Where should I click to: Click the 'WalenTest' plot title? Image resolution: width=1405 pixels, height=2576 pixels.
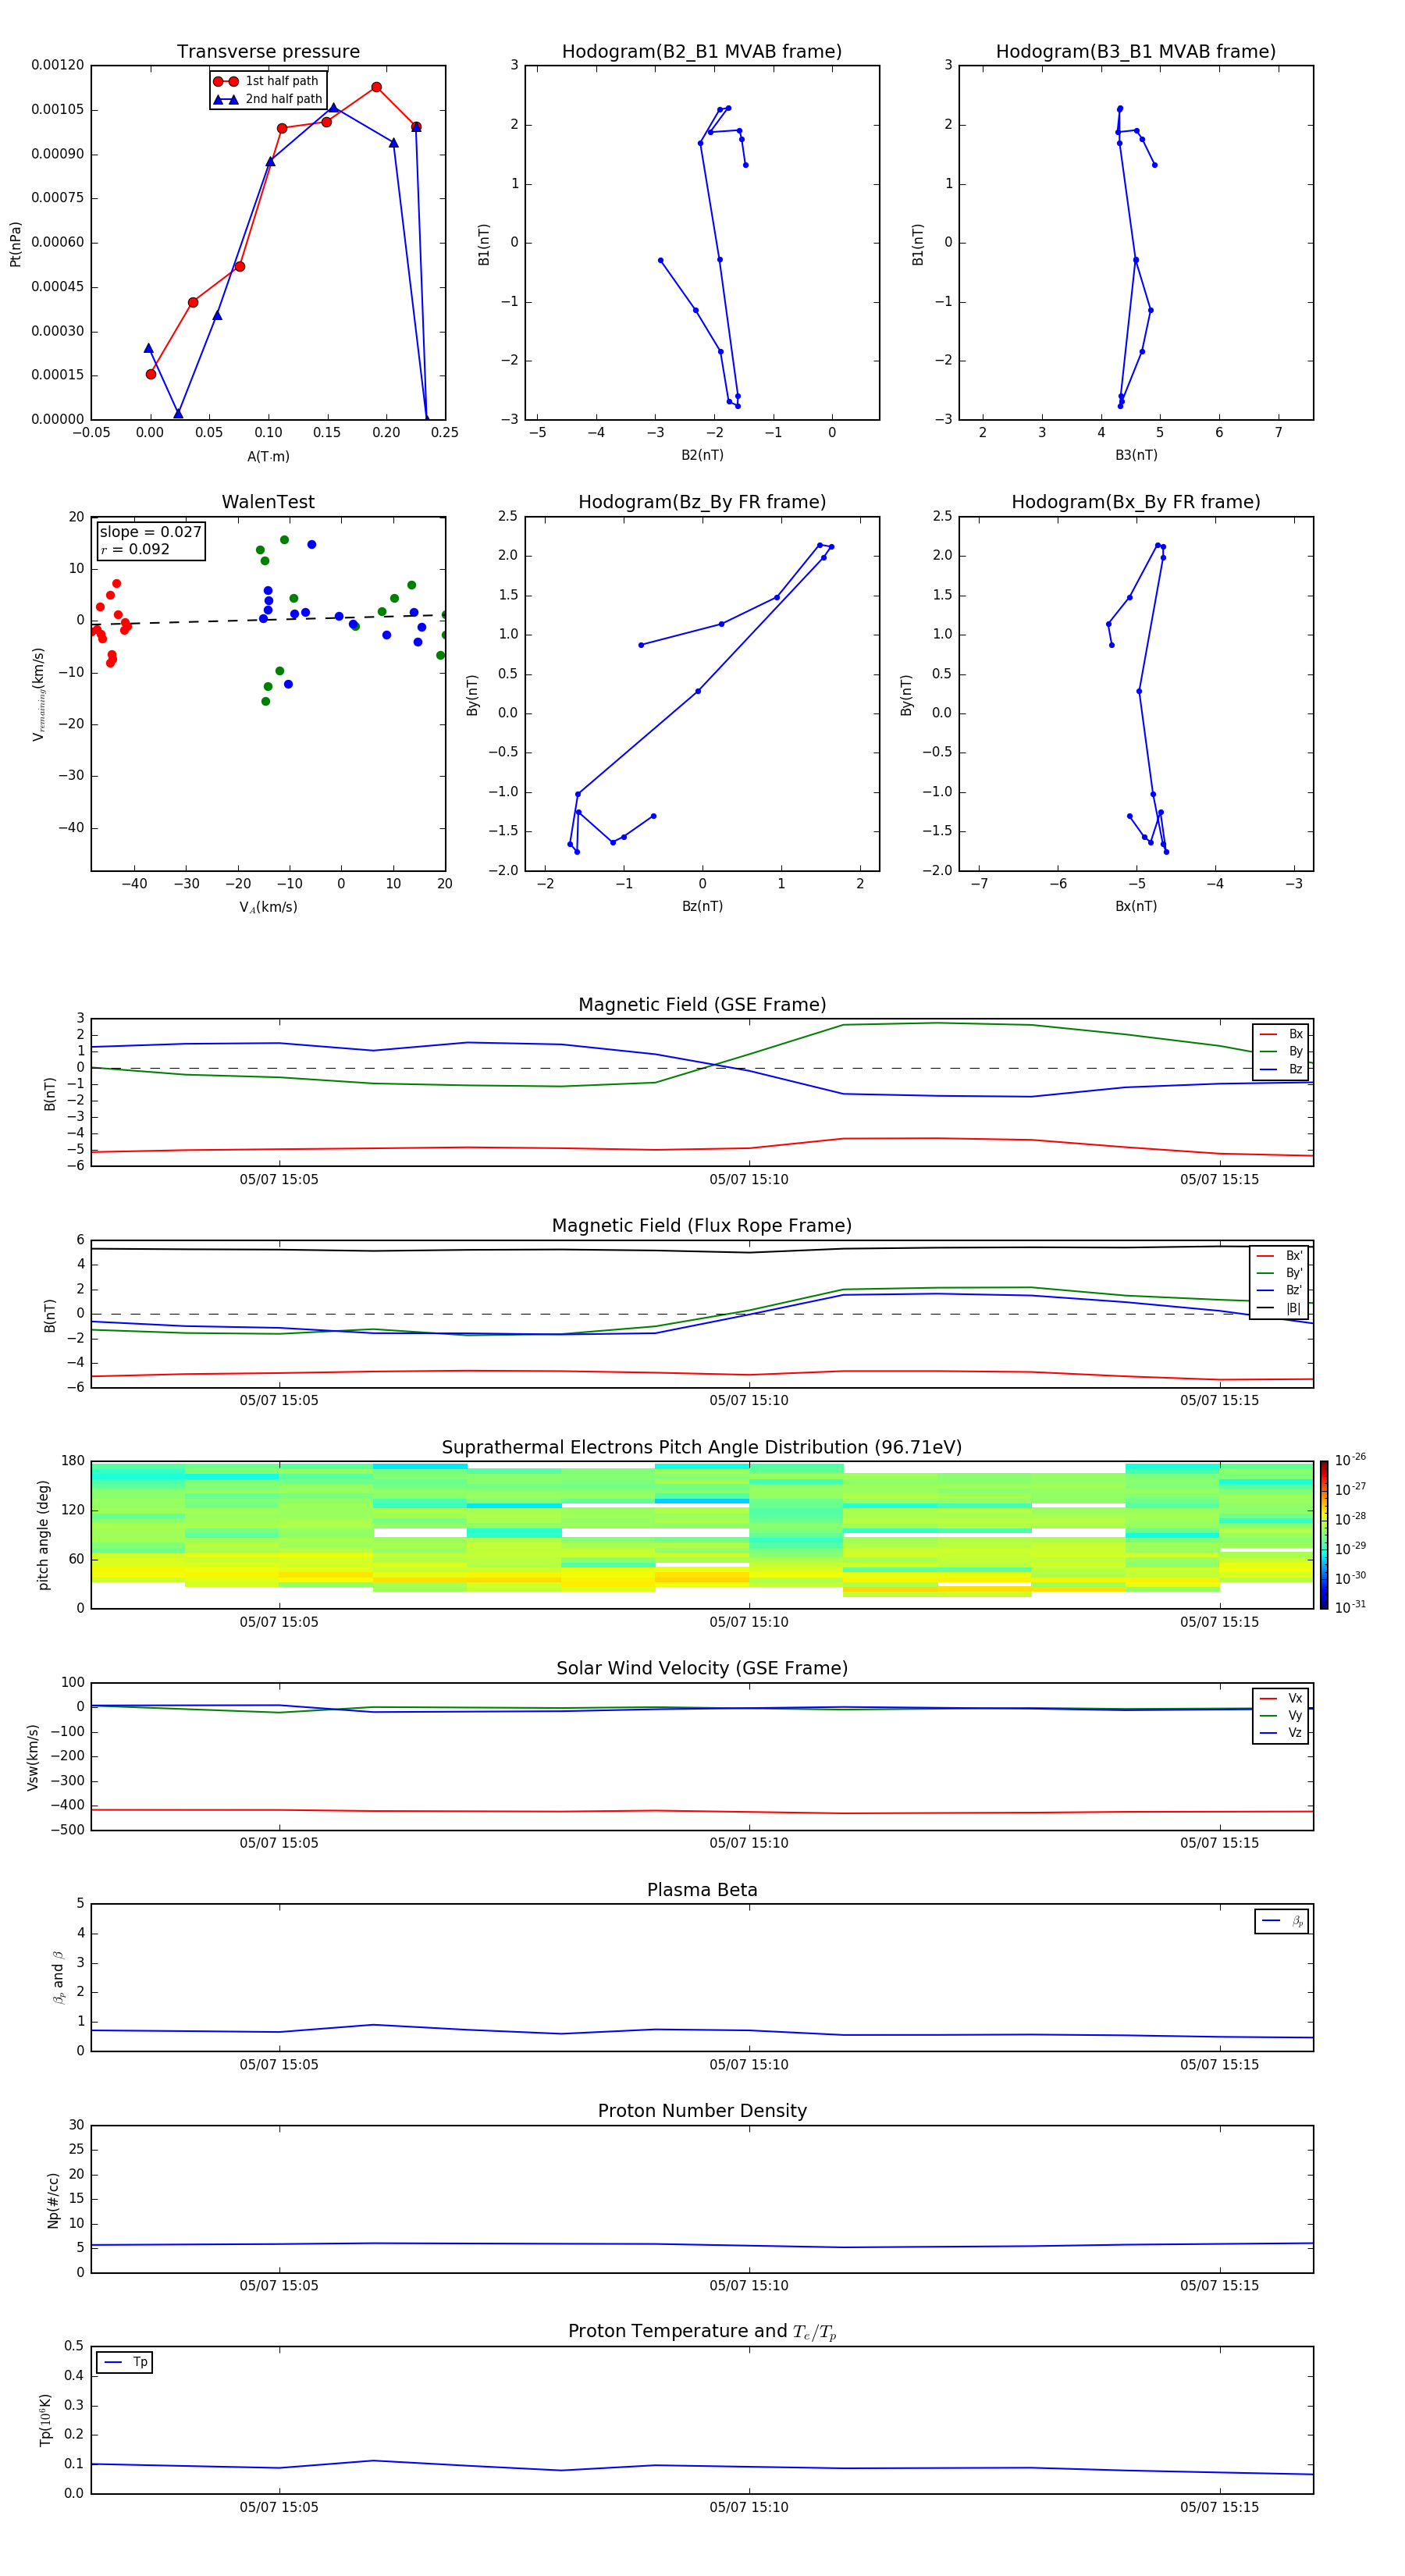pos(268,502)
